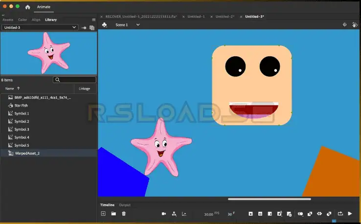Open the Untitled-3 library document dropdown

tap(40, 28)
